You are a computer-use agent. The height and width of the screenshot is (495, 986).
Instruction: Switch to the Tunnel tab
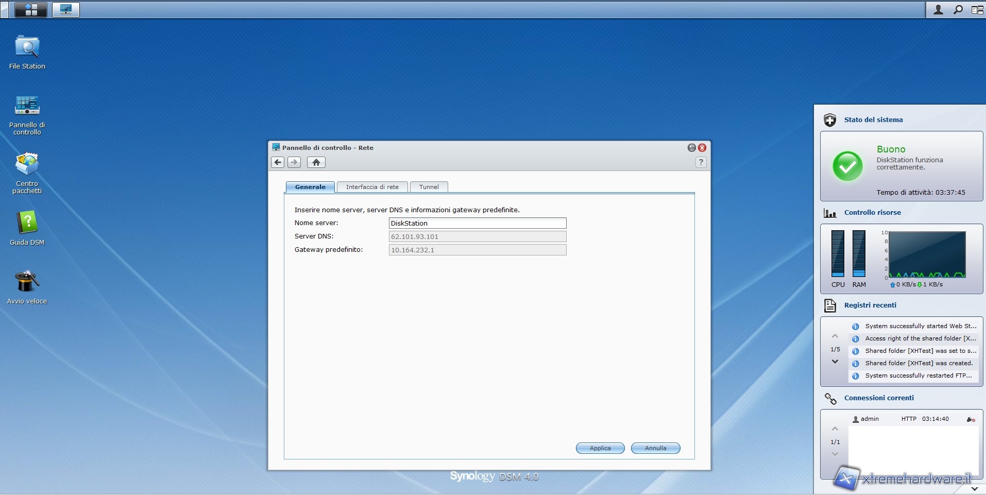point(429,187)
